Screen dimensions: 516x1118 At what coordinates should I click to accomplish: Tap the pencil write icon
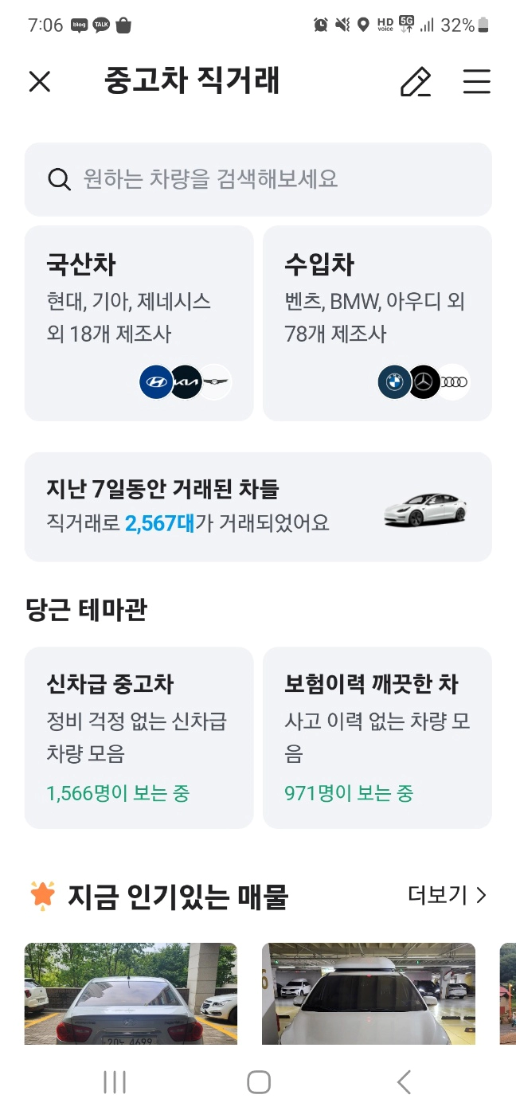(414, 82)
